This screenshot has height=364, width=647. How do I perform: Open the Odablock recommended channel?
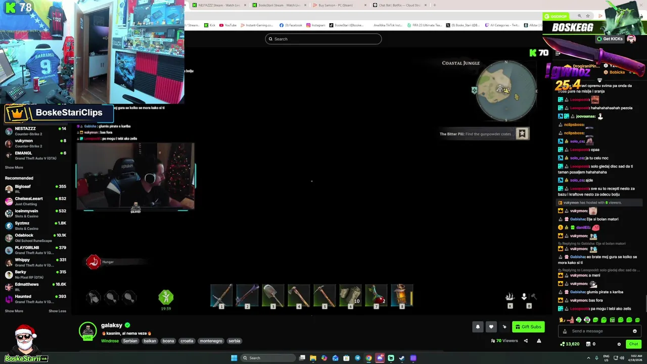click(35, 238)
